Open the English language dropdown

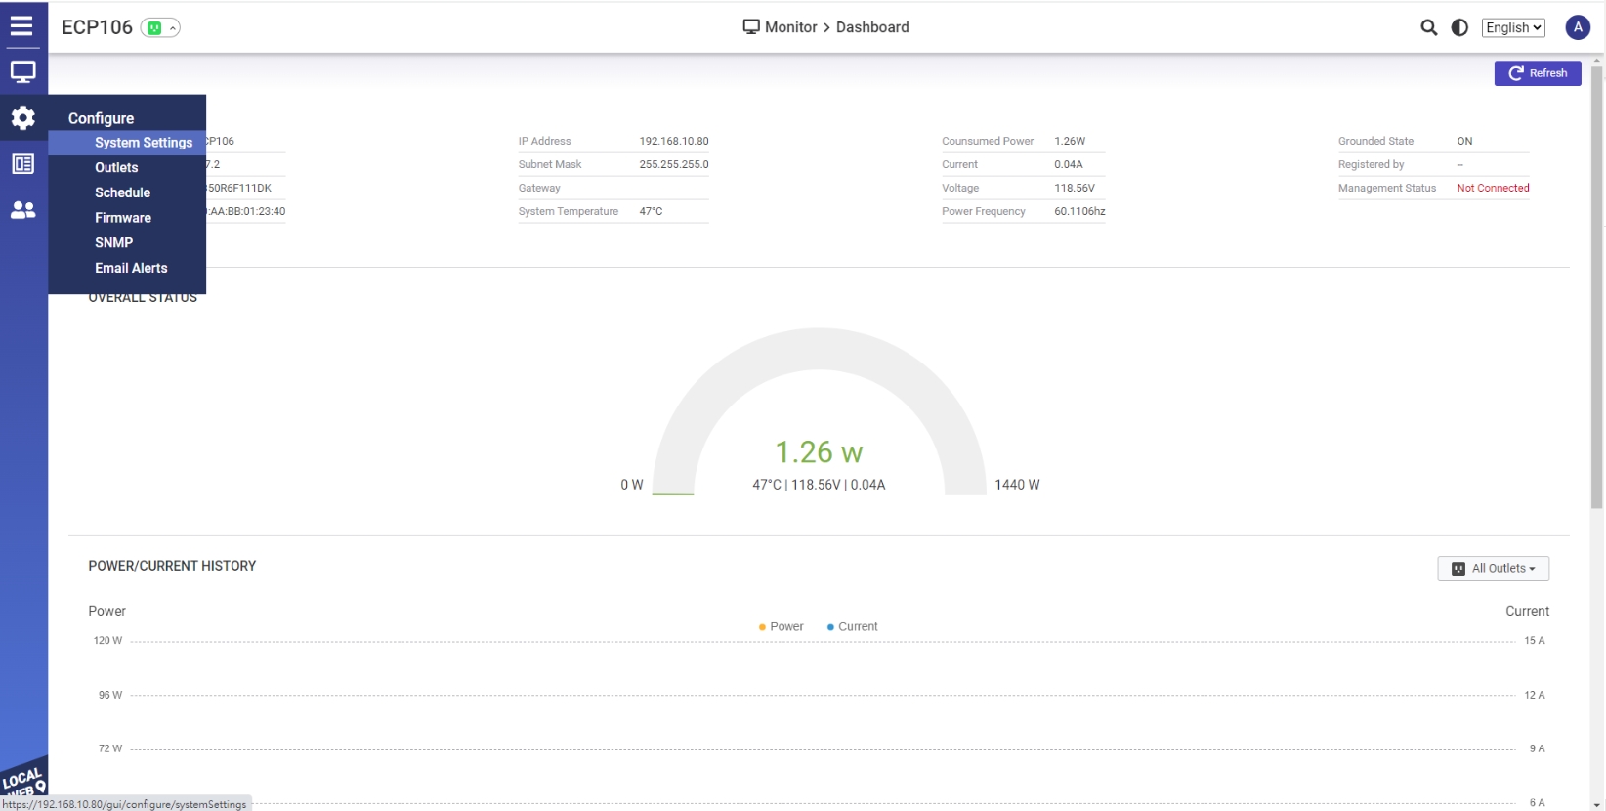1512,27
